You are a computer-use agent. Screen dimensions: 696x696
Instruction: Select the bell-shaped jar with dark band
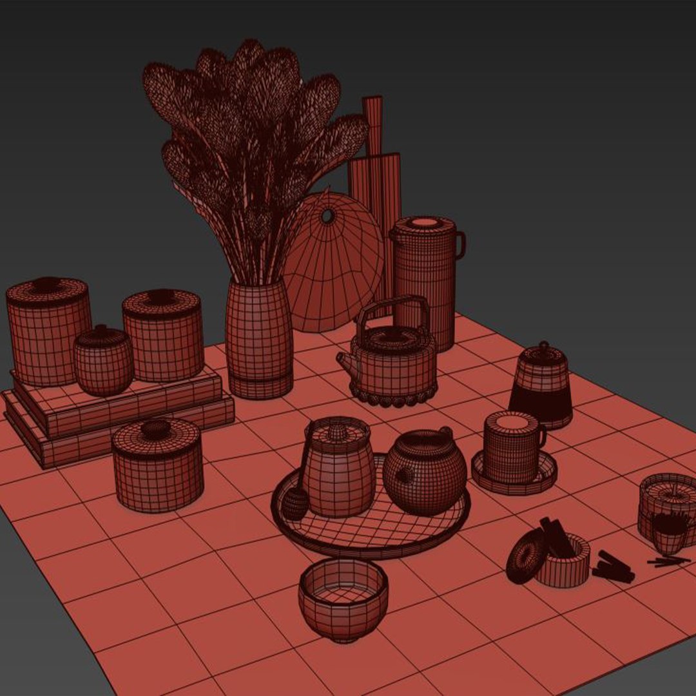click(541, 385)
